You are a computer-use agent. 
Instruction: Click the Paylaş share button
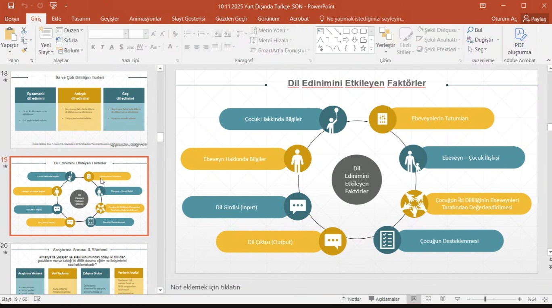pyautogui.click(x=534, y=19)
